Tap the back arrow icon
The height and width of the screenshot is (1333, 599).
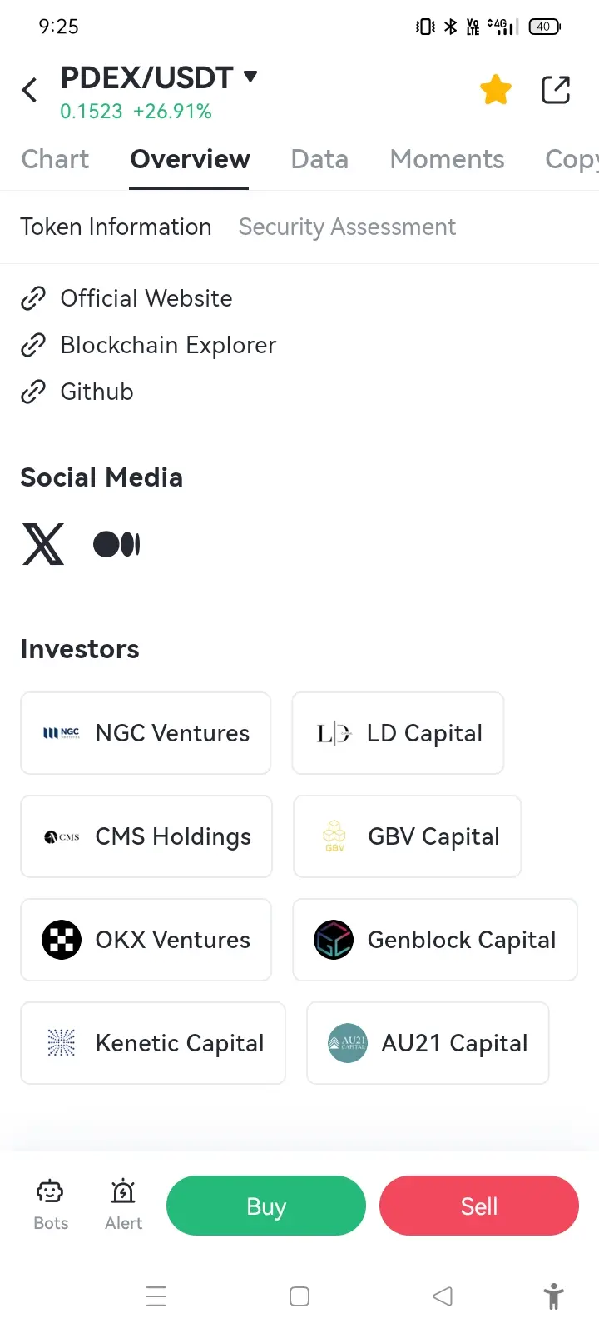(x=30, y=89)
